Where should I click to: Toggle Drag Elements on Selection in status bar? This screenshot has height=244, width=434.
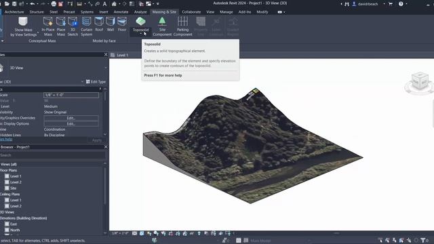(x=409, y=241)
